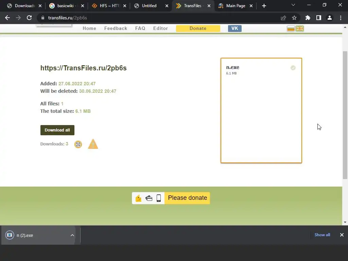View site info lock icon
348x261 pixels.
click(x=43, y=18)
